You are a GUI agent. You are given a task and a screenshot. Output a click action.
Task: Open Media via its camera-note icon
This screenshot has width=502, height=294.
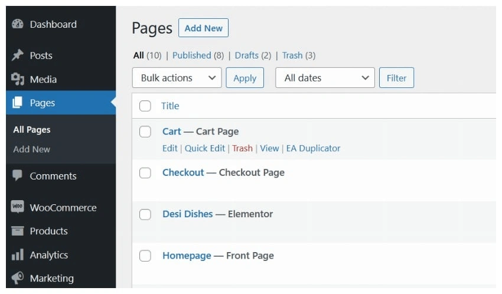point(18,79)
